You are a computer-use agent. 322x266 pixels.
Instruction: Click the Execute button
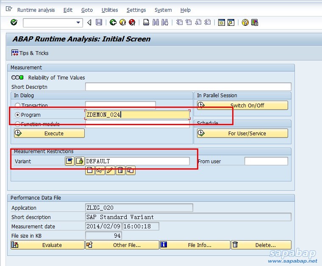click(49, 133)
